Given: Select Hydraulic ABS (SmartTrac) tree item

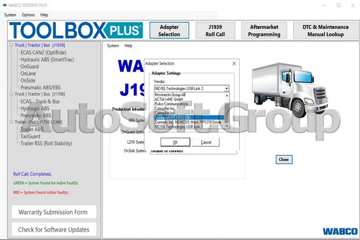Looking at the screenshot, I should (x=47, y=60).
